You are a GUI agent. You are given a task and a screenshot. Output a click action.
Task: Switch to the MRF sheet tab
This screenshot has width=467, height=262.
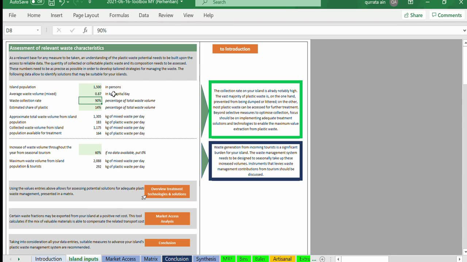228,259
